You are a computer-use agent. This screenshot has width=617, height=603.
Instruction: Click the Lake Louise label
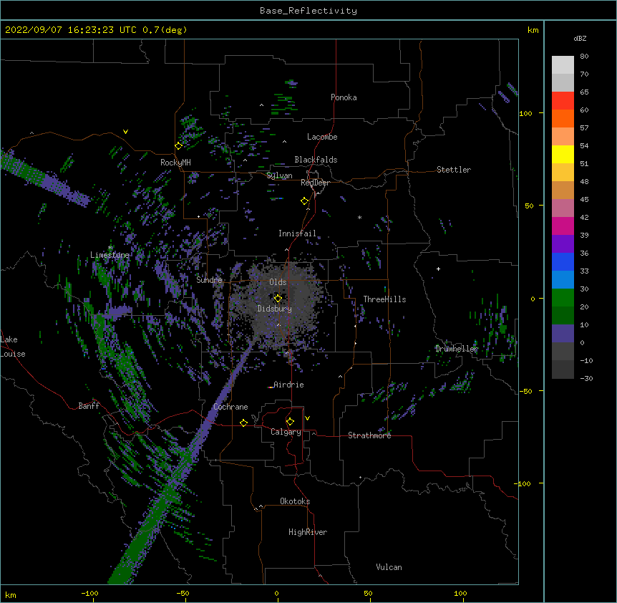[13, 347]
